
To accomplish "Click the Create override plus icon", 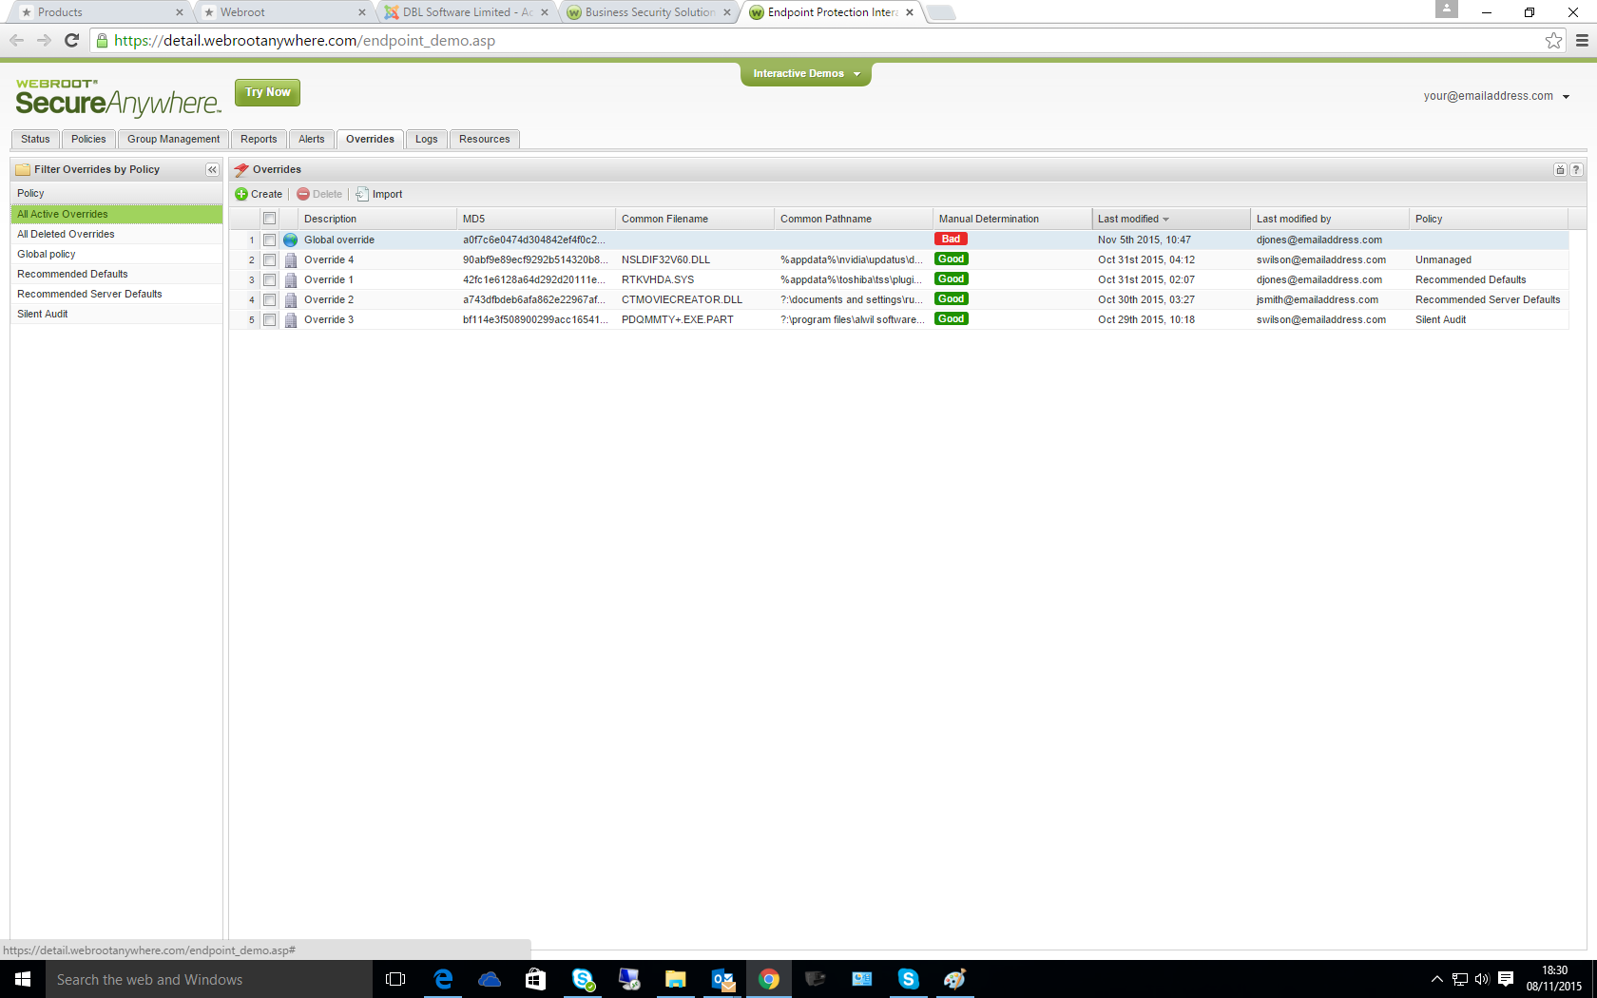I will (241, 194).
